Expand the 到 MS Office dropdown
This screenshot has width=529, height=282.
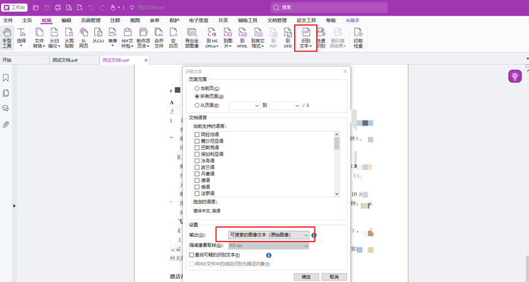pyautogui.click(x=212, y=37)
